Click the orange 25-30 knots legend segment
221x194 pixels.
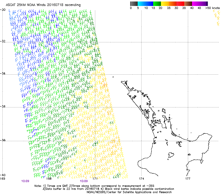pyautogui.click(x=173, y=4)
